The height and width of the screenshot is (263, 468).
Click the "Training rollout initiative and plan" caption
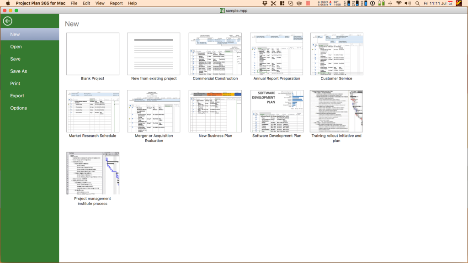coord(336,138)
